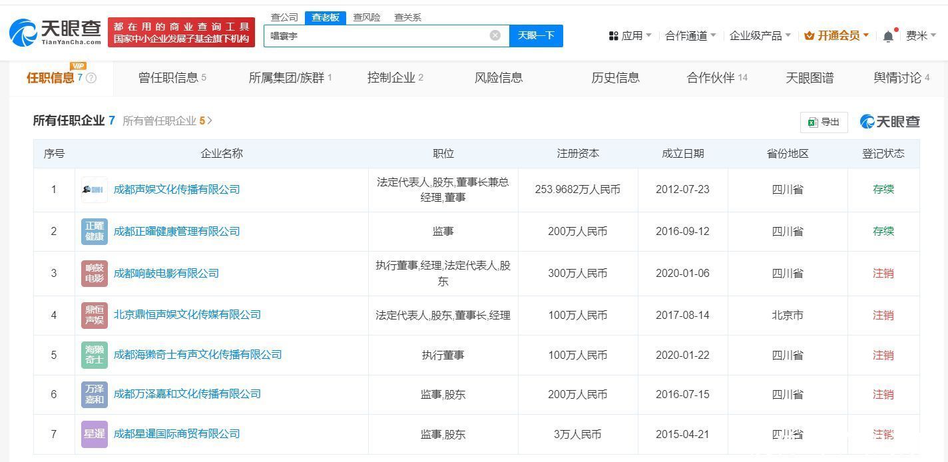Select the 查公司 search tab

point(284,17)
